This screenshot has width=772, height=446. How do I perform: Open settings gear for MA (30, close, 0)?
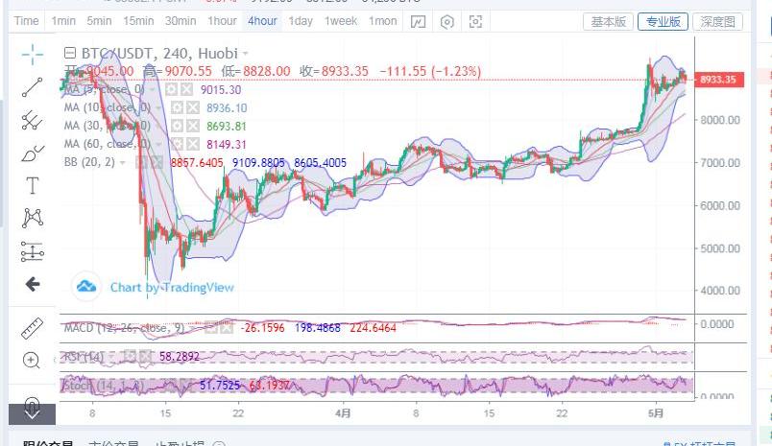pos(178,126)
